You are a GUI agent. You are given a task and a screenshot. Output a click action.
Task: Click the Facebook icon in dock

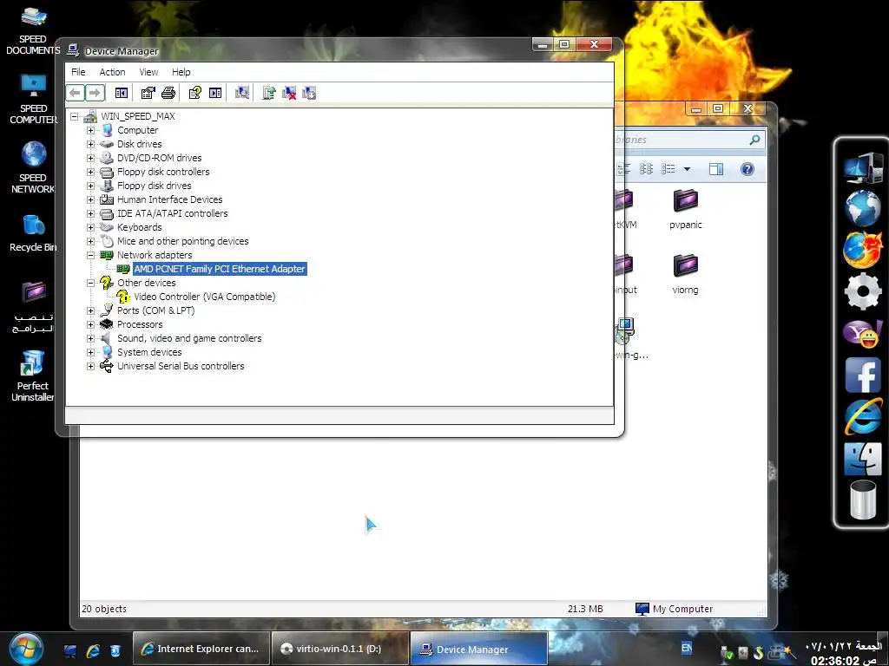862,375
